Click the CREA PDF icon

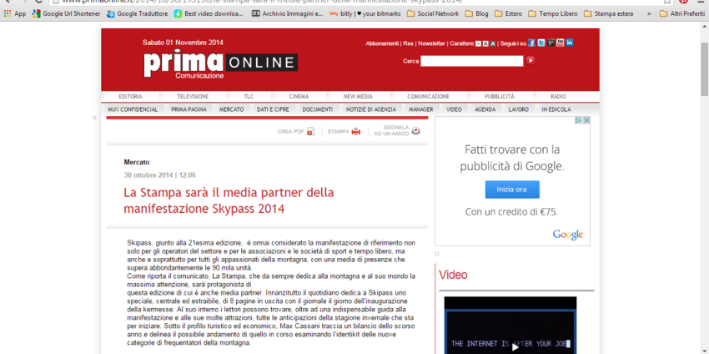(x=310, y=132)
